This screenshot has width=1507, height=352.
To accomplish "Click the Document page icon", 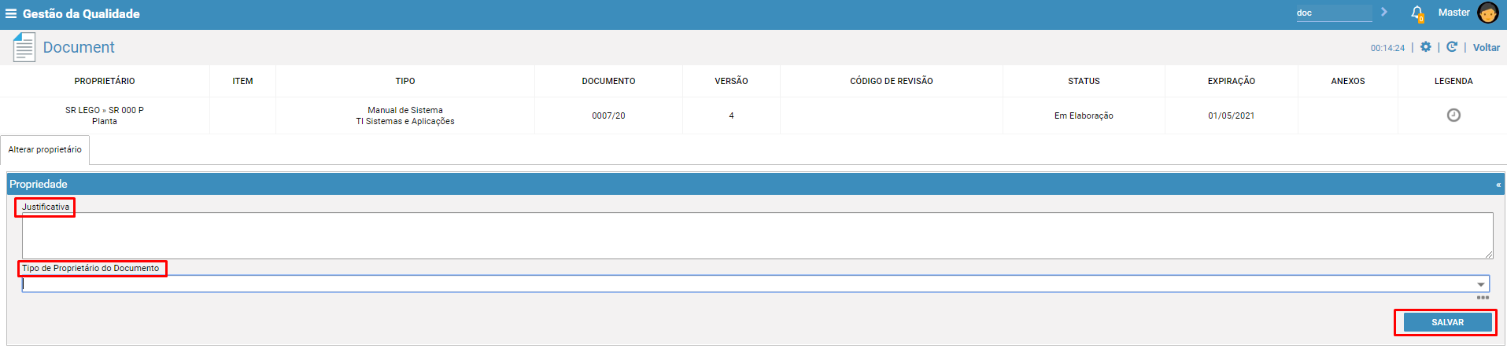I will (x=24, y=47).
